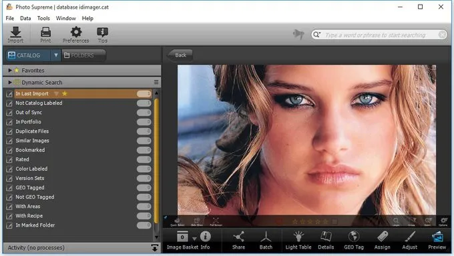Click the Back button
The image size is (454, 256).
(x=180, y=55)
